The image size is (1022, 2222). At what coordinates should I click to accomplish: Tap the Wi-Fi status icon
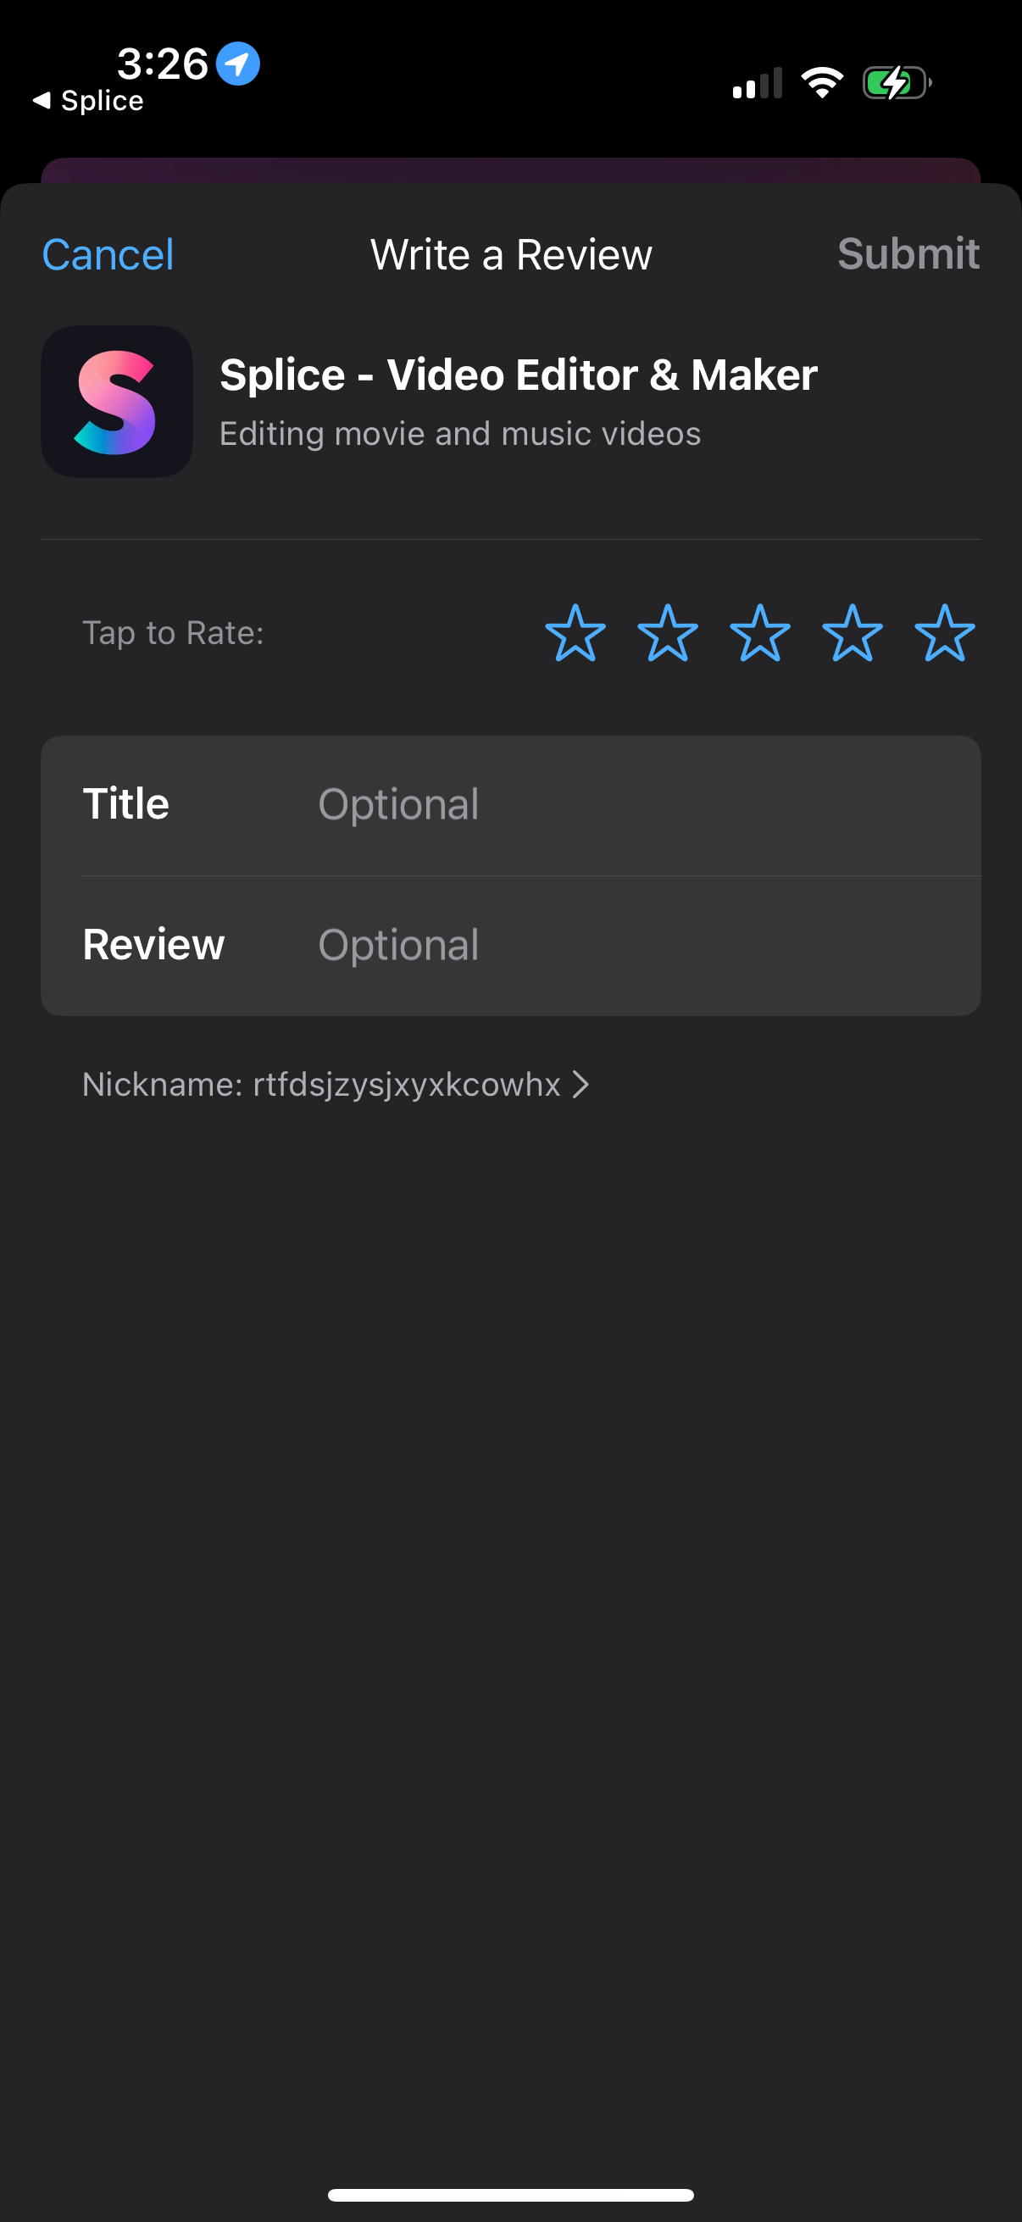click(x=821, y=81)
